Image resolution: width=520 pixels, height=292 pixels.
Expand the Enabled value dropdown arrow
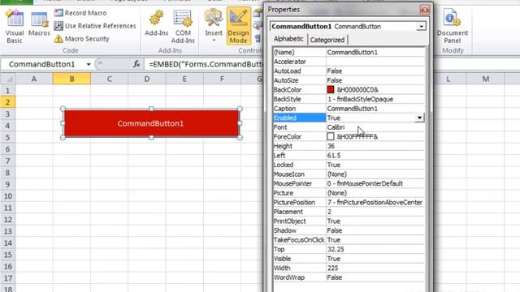click(419, 118)
